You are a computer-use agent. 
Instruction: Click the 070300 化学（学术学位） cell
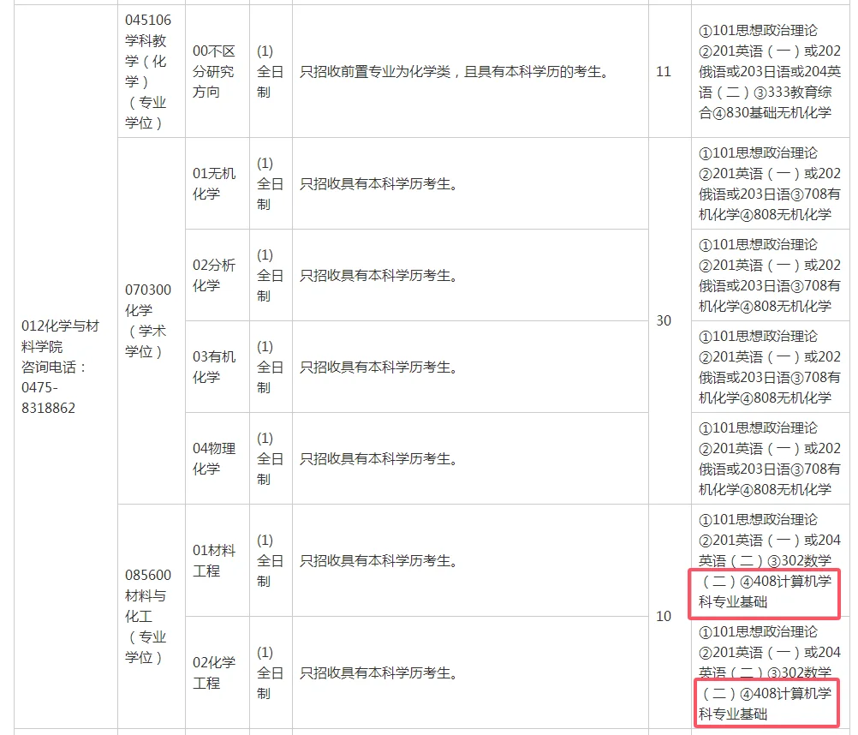151,326
